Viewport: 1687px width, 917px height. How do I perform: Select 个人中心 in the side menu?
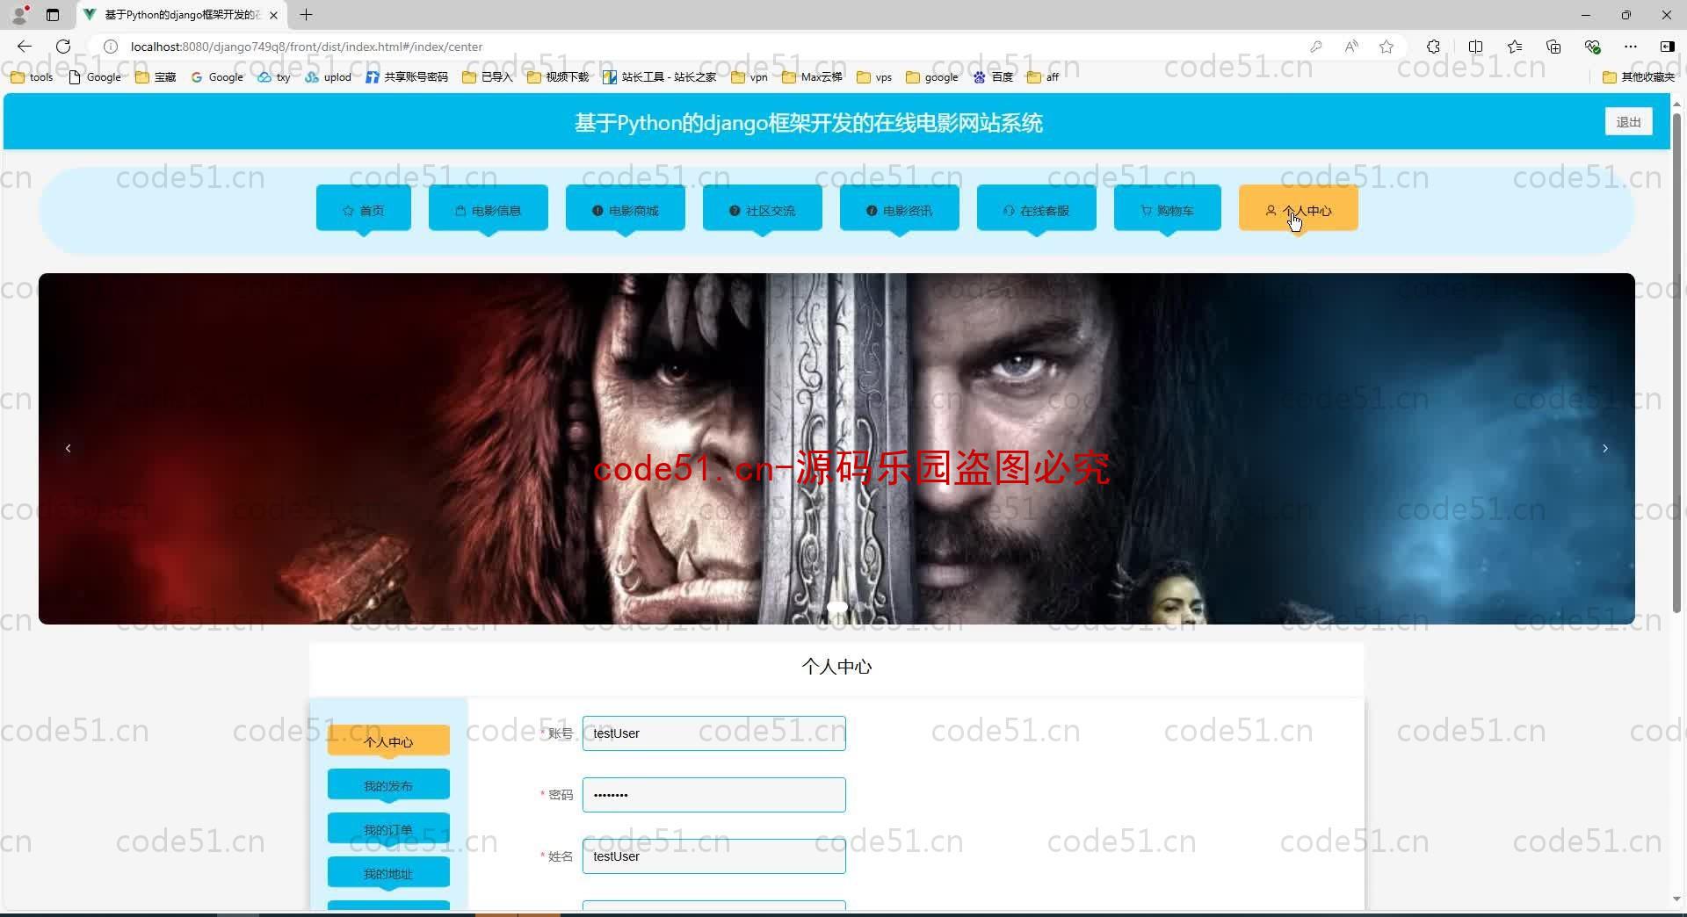(388, 742)
